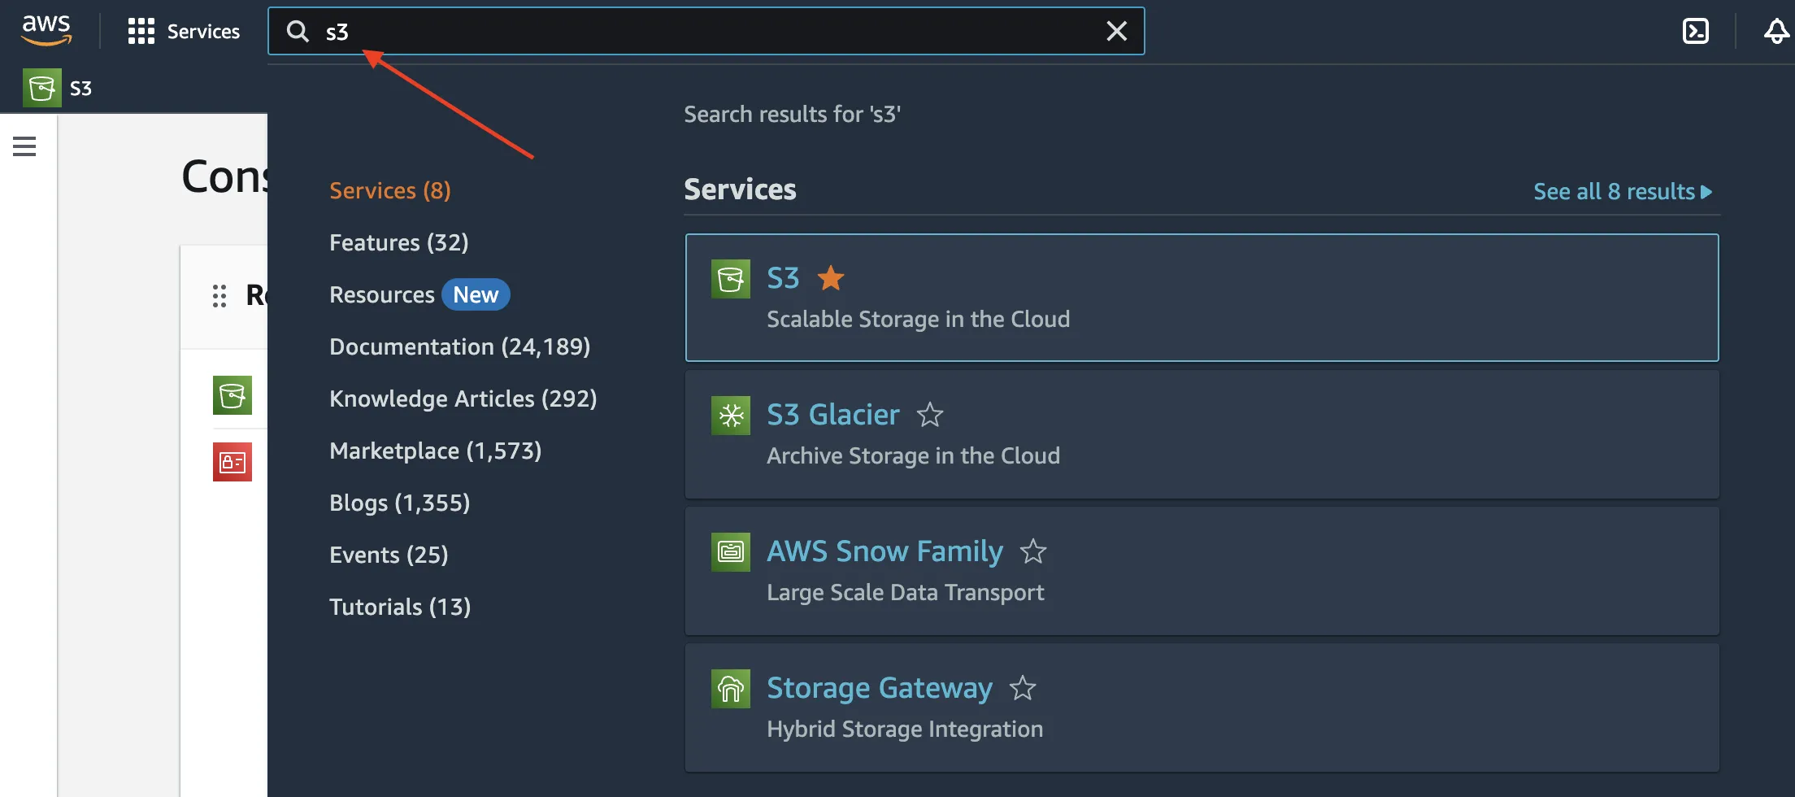The image size is (1795, 797).
Task: Open the Services grid menu
Action: tap(184, 32)
